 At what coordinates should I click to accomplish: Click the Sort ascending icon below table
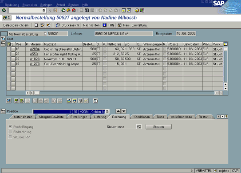coord(69,101)
